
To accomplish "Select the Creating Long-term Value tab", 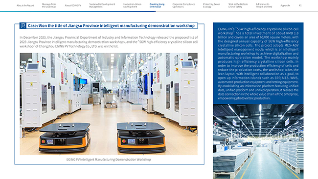I will click(157, 5).
